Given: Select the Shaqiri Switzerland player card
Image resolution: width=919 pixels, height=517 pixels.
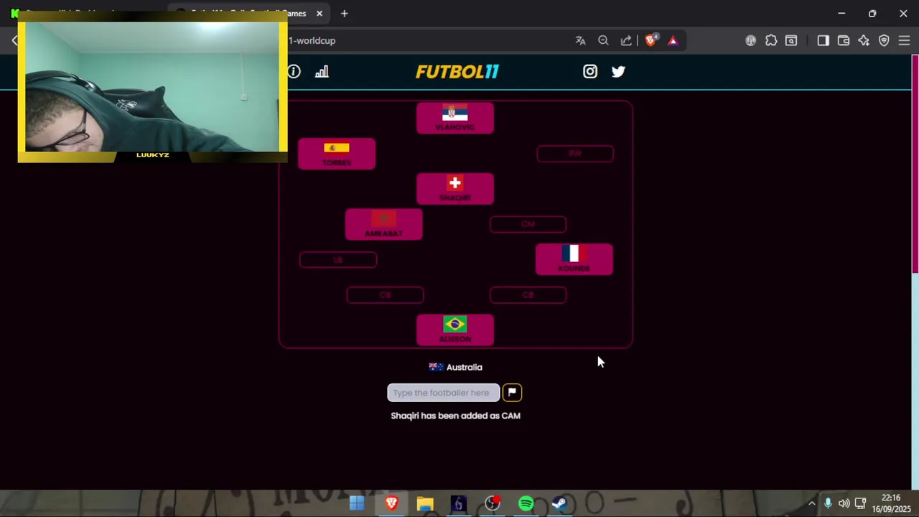Looking at the screenshot, I should click(x=455, y=189).
